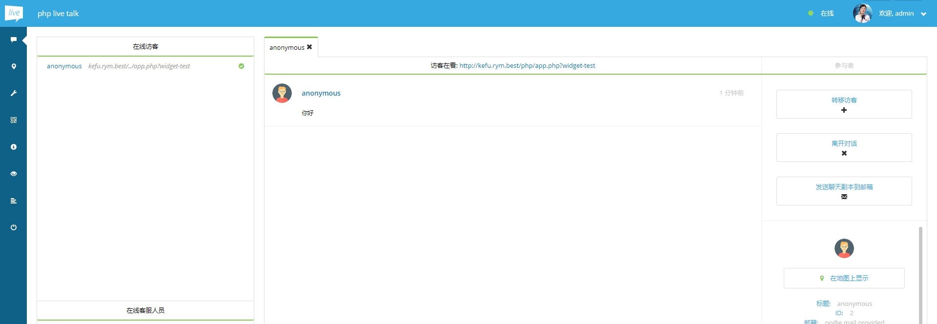Open the info circle sidebar icon

coord(14,147)
